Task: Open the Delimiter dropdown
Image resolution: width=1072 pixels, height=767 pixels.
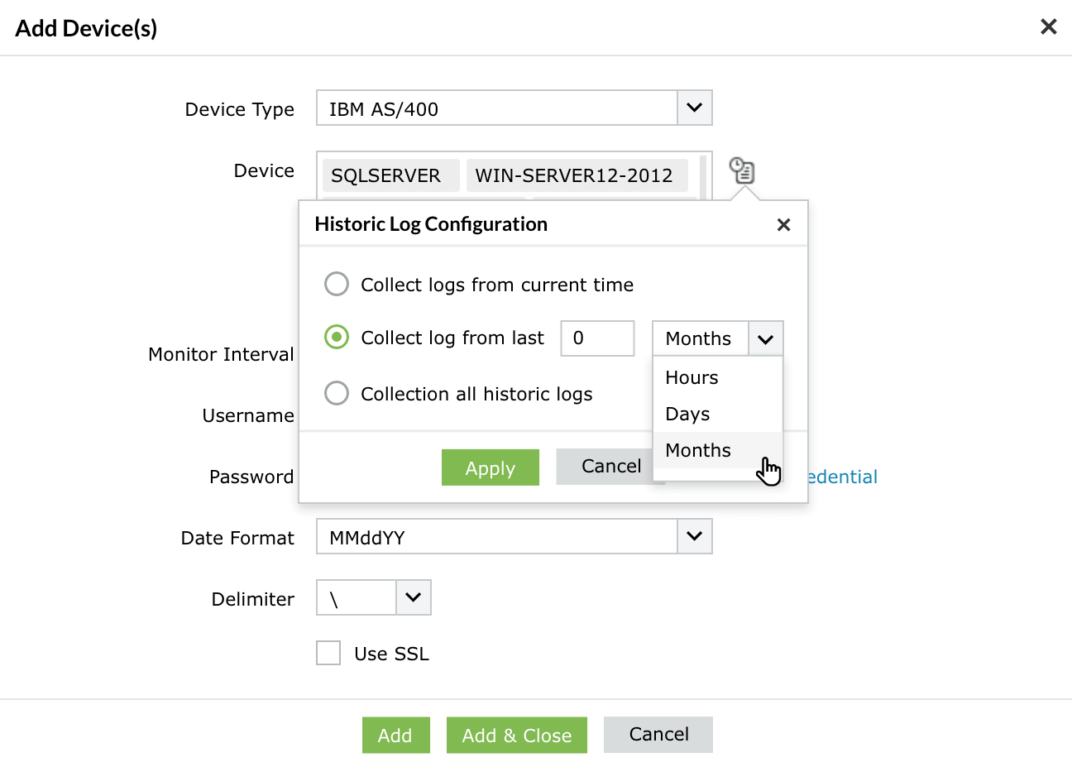Action: tap(413, 597)
